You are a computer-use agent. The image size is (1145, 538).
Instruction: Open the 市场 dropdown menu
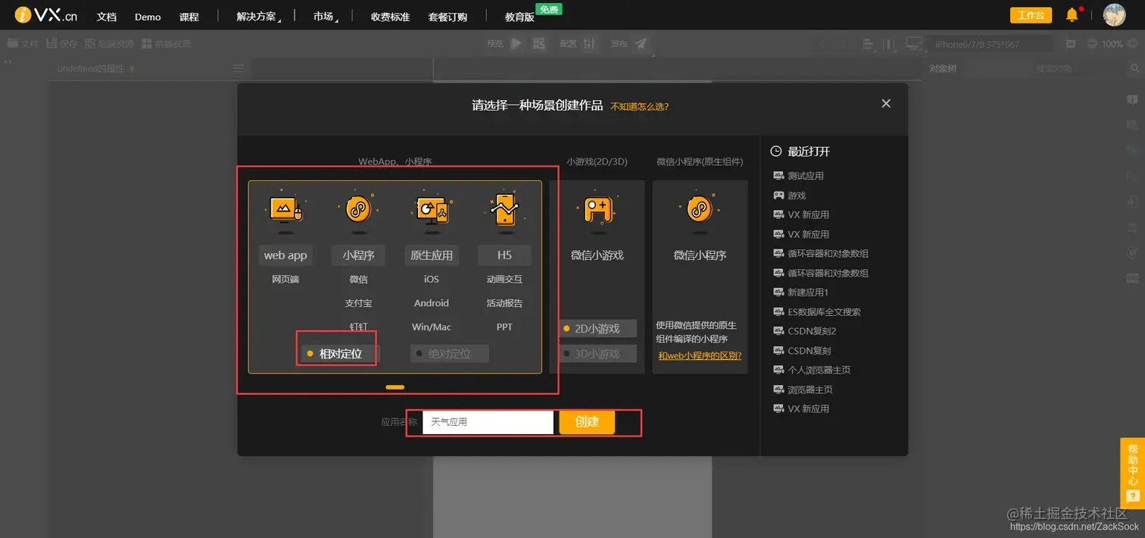[x=322, y=15]
